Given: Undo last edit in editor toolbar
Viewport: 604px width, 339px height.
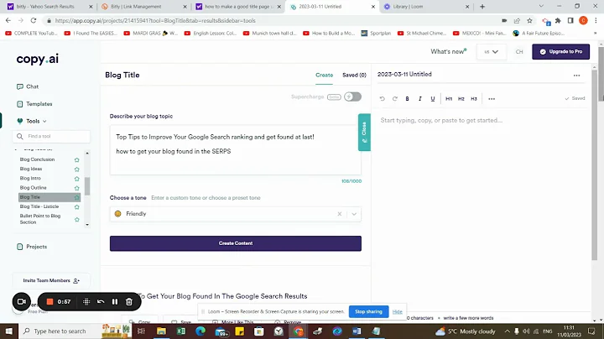Looking at the screenshot, I should [x=383, y=99].
